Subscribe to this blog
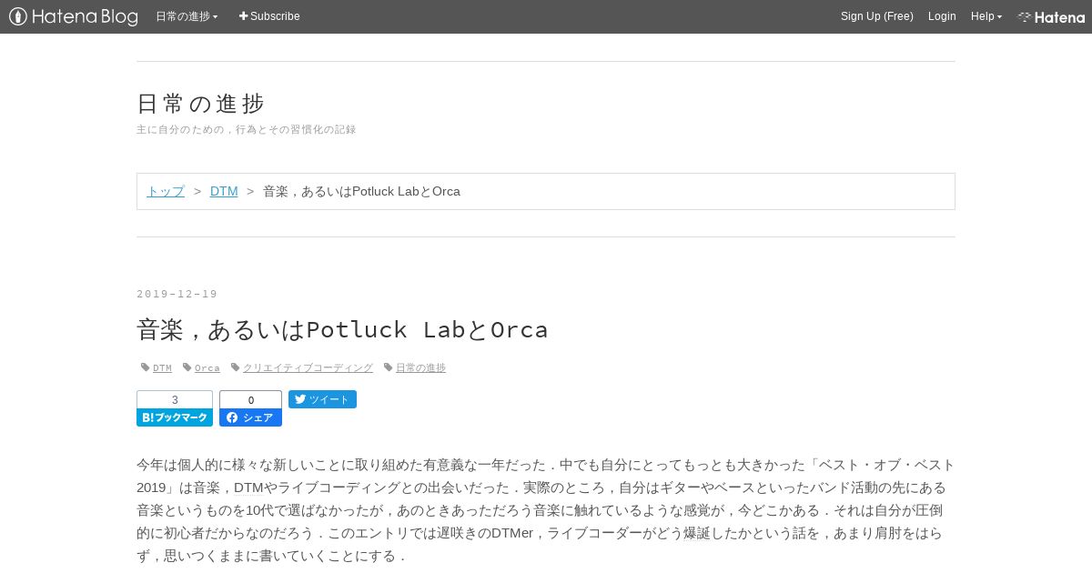The height and width of the screenshot is (573, 1092). [x=269, y=16]
